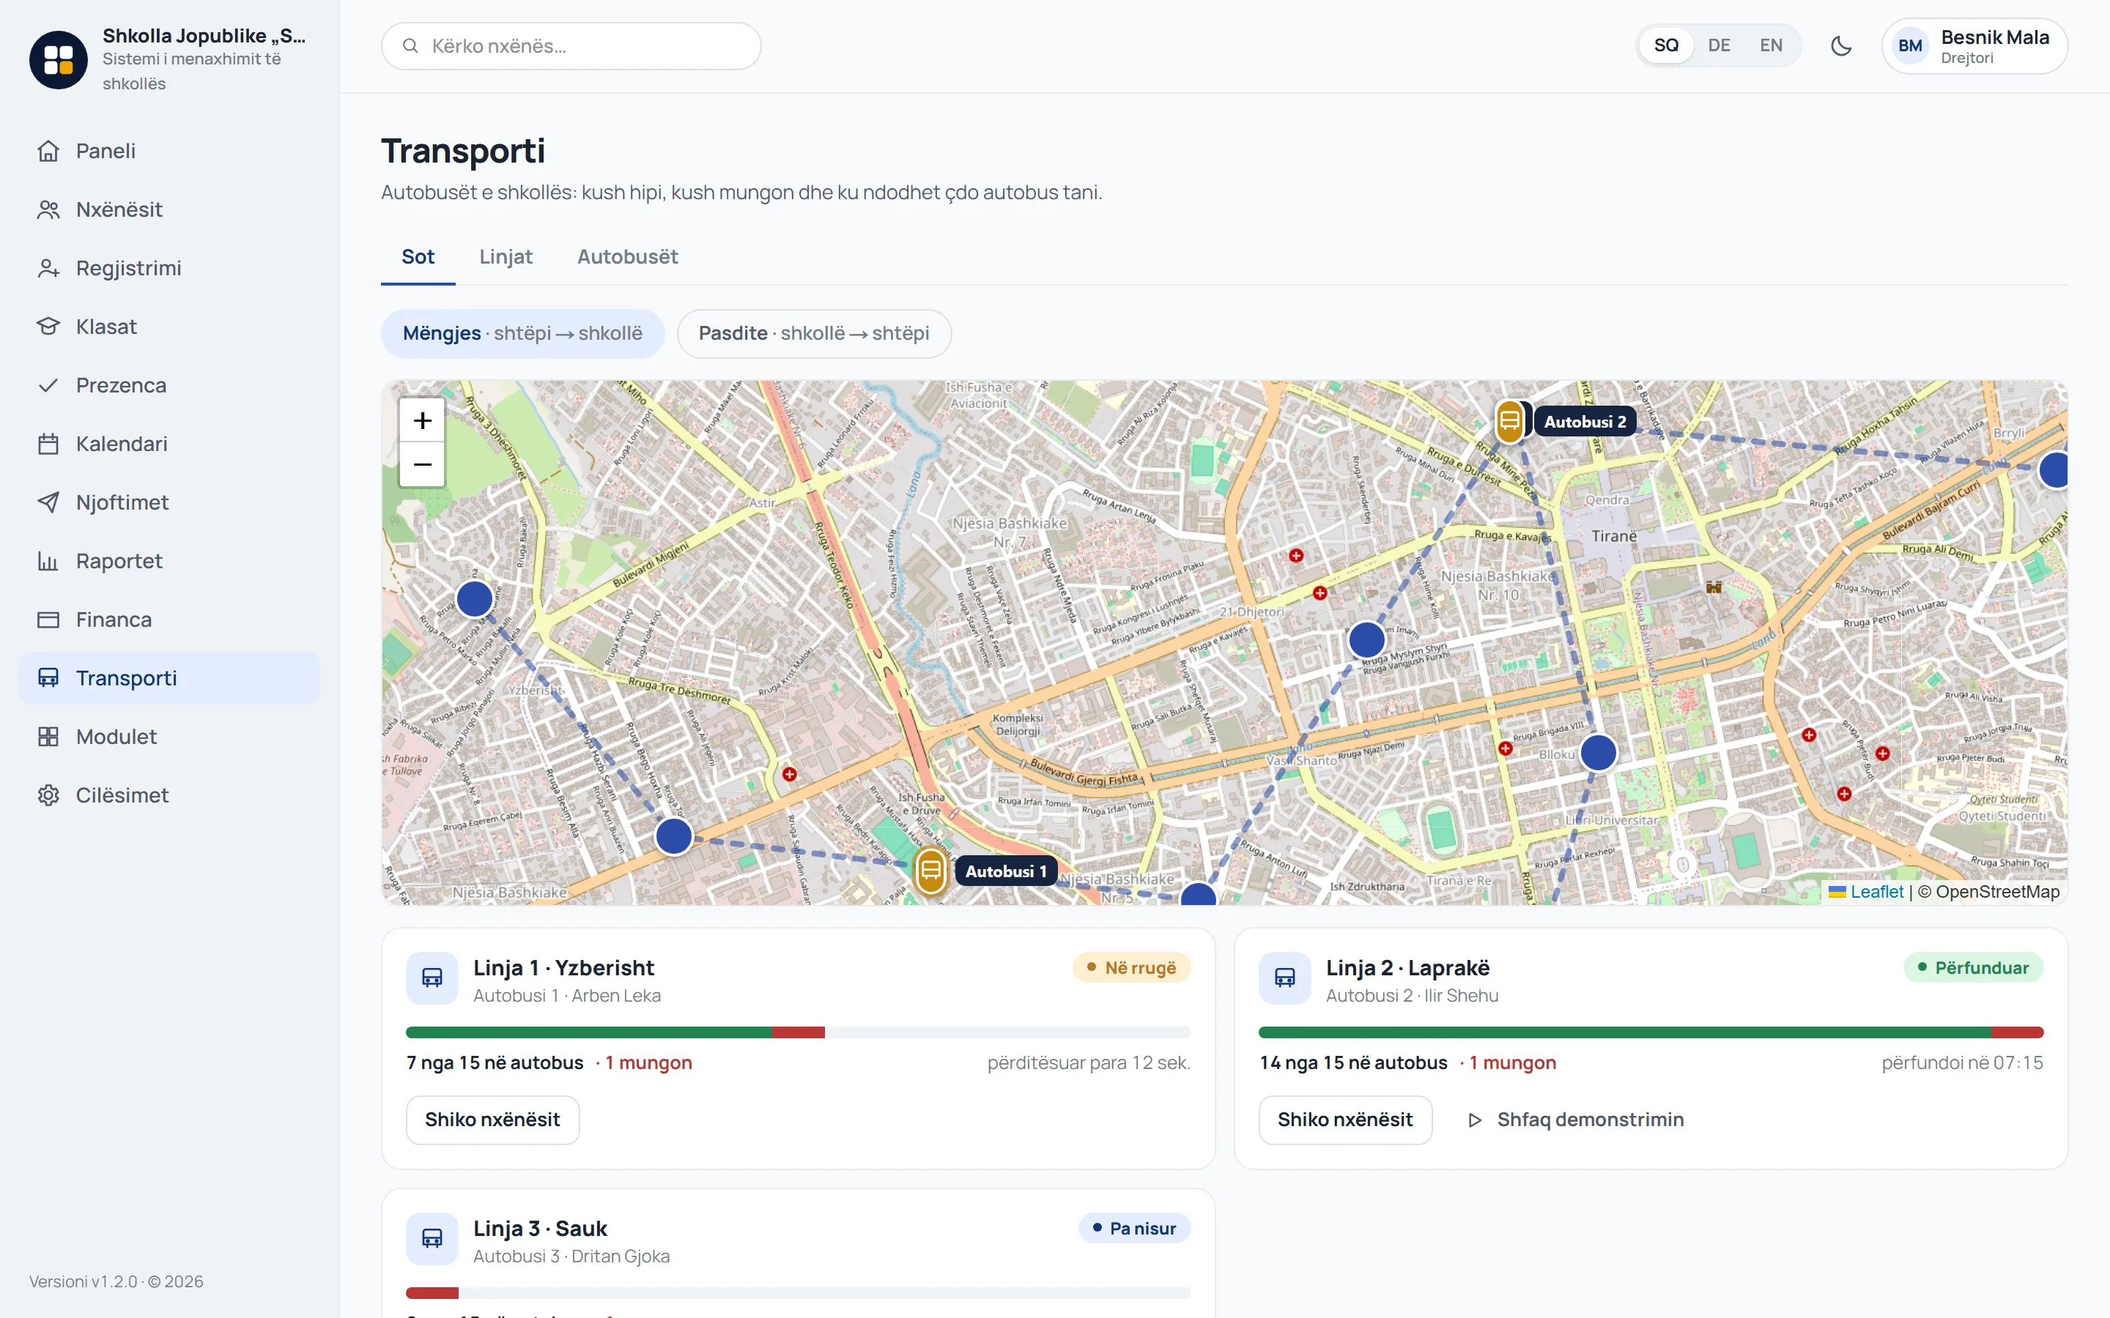Switch language to EN
This screenshot has width=2110, height=1318.
pos(1771,45)
